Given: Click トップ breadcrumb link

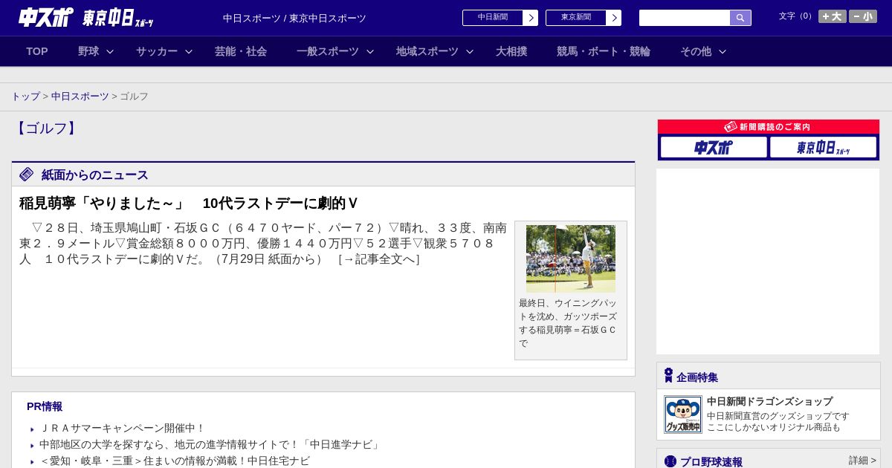Looking at the screenshot, I should tap(25, 97).
